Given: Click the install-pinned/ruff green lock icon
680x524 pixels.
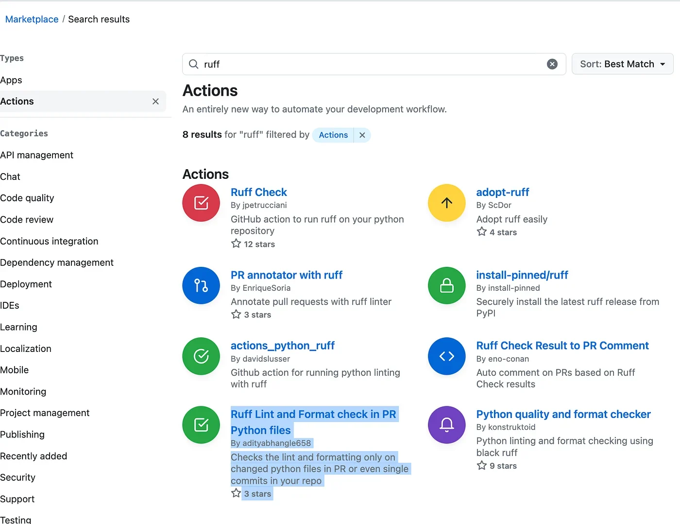Looking at the screenshot, I should (447, 285).
